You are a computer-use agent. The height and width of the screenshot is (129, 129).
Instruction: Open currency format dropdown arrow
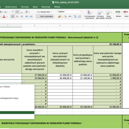tap(62, 16)
